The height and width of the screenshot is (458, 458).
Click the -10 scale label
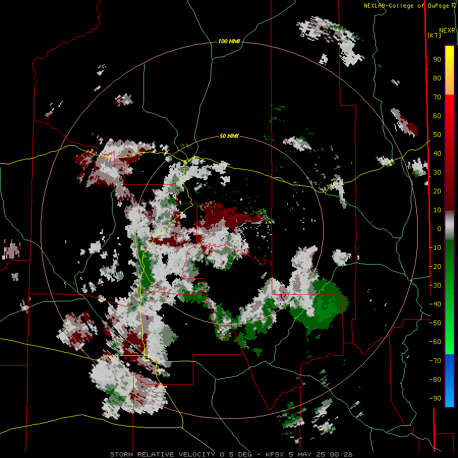click(x=435, y=248)
